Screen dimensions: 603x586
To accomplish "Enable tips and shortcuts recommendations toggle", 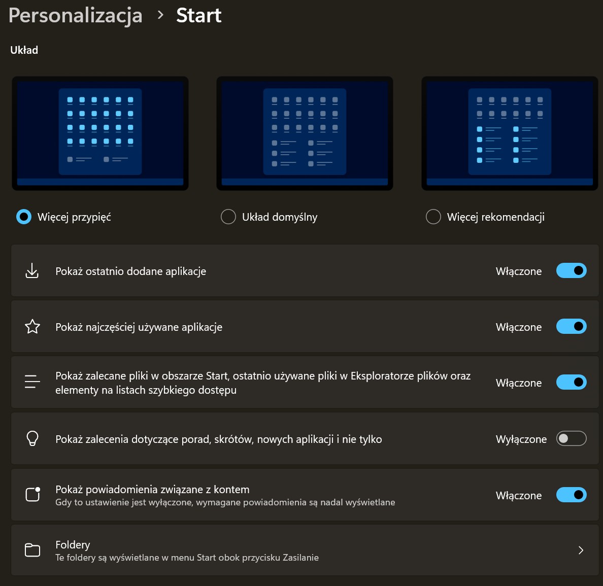I will click(571, 439).
